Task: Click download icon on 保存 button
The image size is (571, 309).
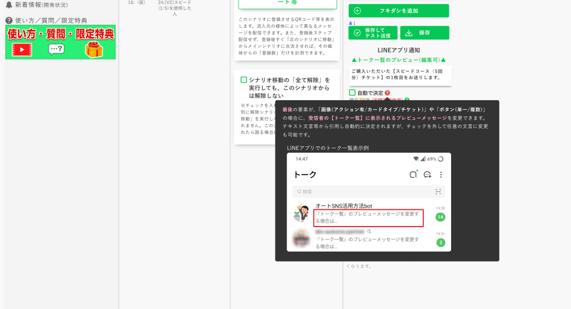Action: coord(409,33)
